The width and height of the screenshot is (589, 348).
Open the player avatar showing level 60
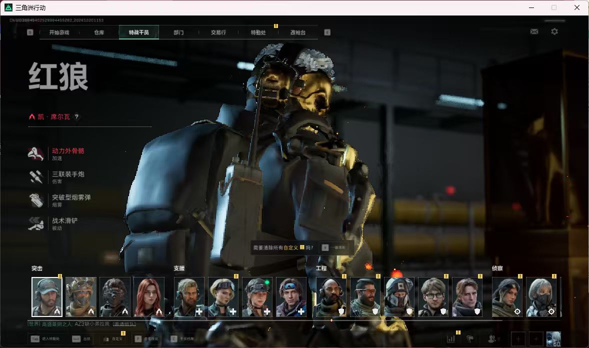(553, 339)
